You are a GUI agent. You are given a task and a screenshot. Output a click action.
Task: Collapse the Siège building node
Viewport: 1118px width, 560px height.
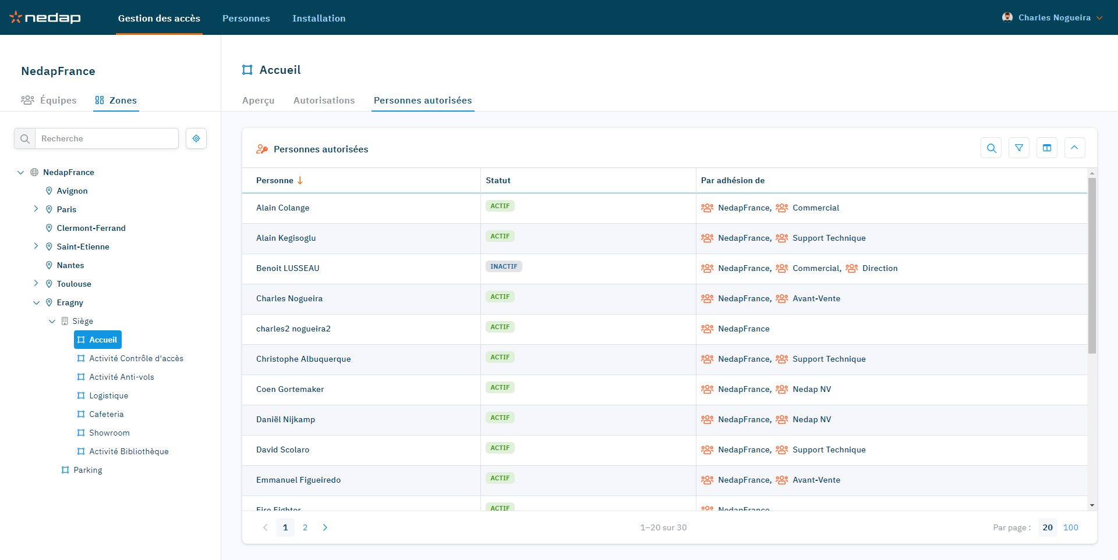[52, 321]
